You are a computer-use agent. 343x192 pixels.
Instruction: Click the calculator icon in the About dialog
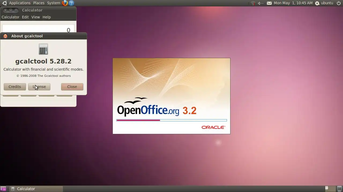pos(43,49)
